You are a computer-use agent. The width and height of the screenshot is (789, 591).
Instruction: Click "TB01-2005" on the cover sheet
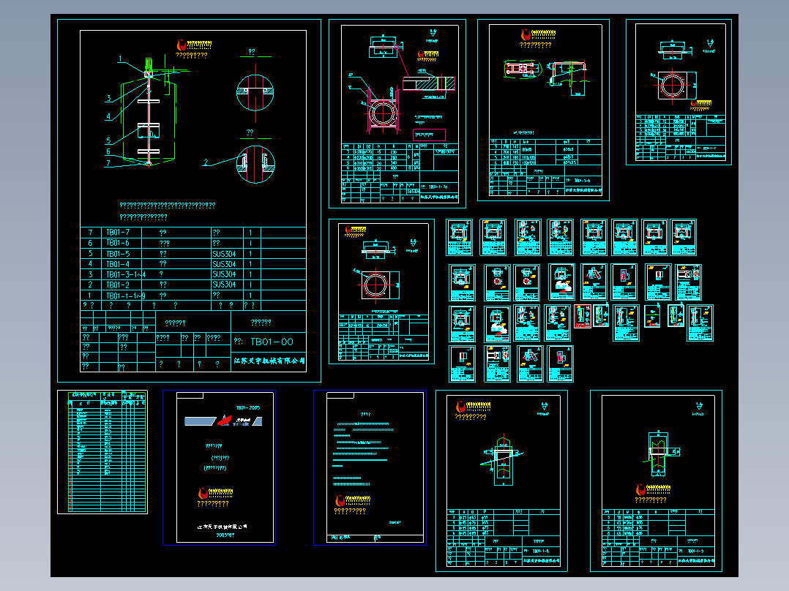click(x=248, y=408)
